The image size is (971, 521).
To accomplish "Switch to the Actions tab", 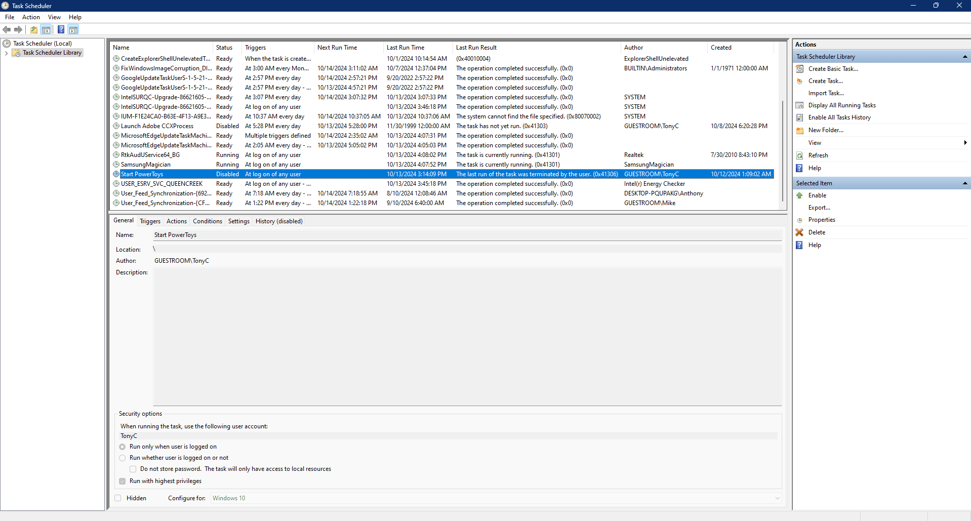I will (177, 221).
